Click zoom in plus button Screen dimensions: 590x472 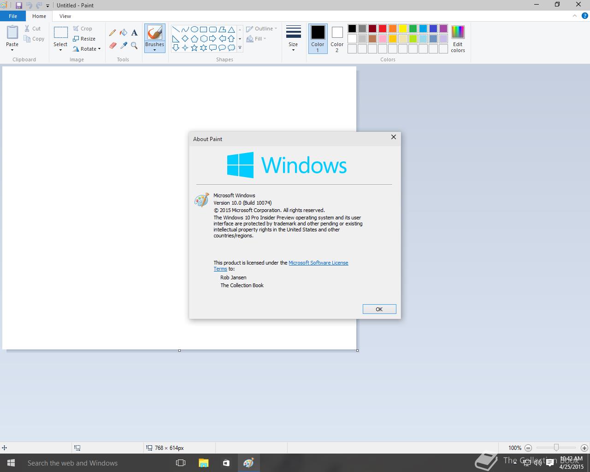584,448
